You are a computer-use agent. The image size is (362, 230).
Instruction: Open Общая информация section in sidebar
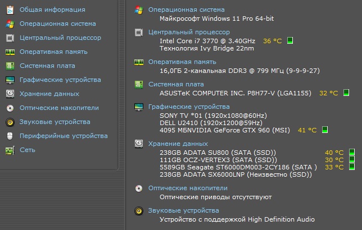coord(52,10)
